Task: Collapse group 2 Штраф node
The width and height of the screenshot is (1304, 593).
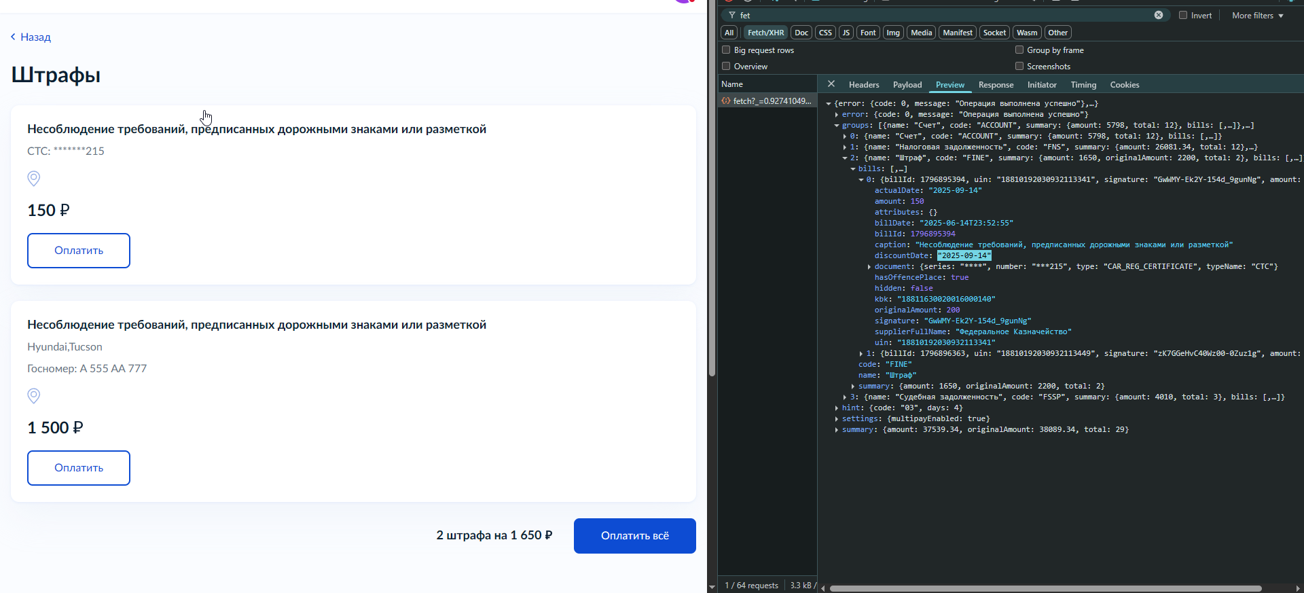Action: [845, 158]
